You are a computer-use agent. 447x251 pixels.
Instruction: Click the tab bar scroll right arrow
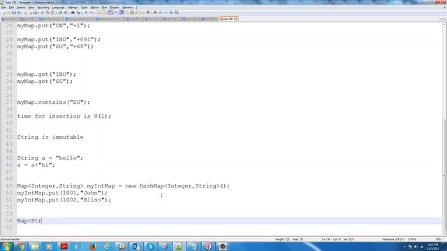tap(444, 19)
